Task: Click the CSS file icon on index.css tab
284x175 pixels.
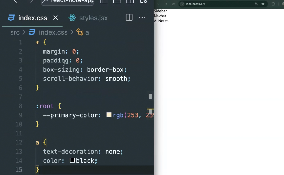Action: [x=11, y=18]
